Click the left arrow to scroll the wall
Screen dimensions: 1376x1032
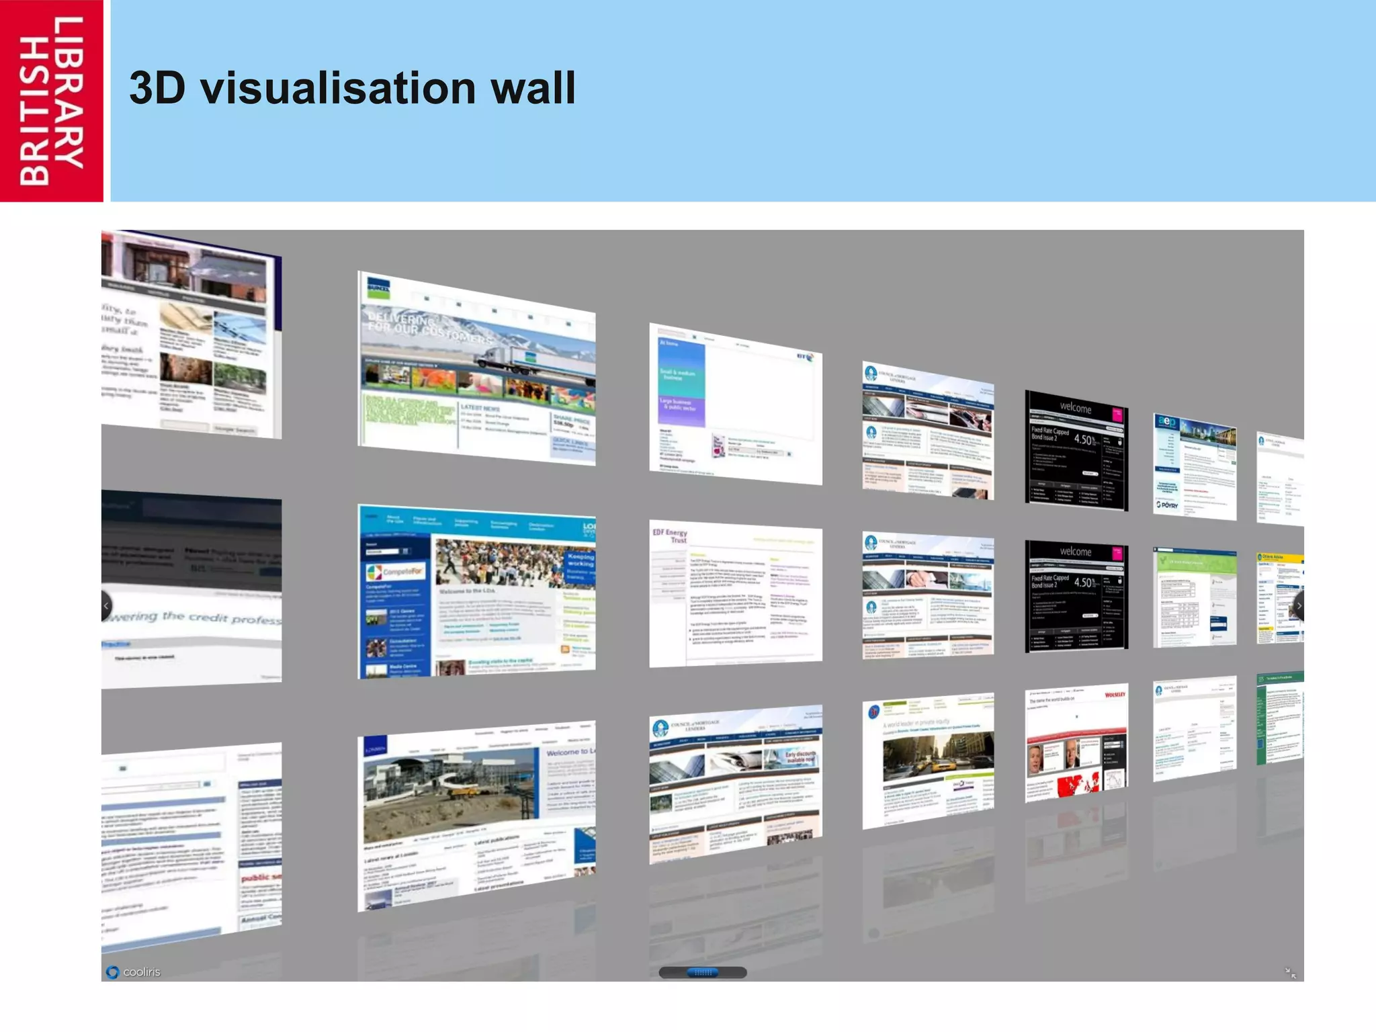pos(107,605)
